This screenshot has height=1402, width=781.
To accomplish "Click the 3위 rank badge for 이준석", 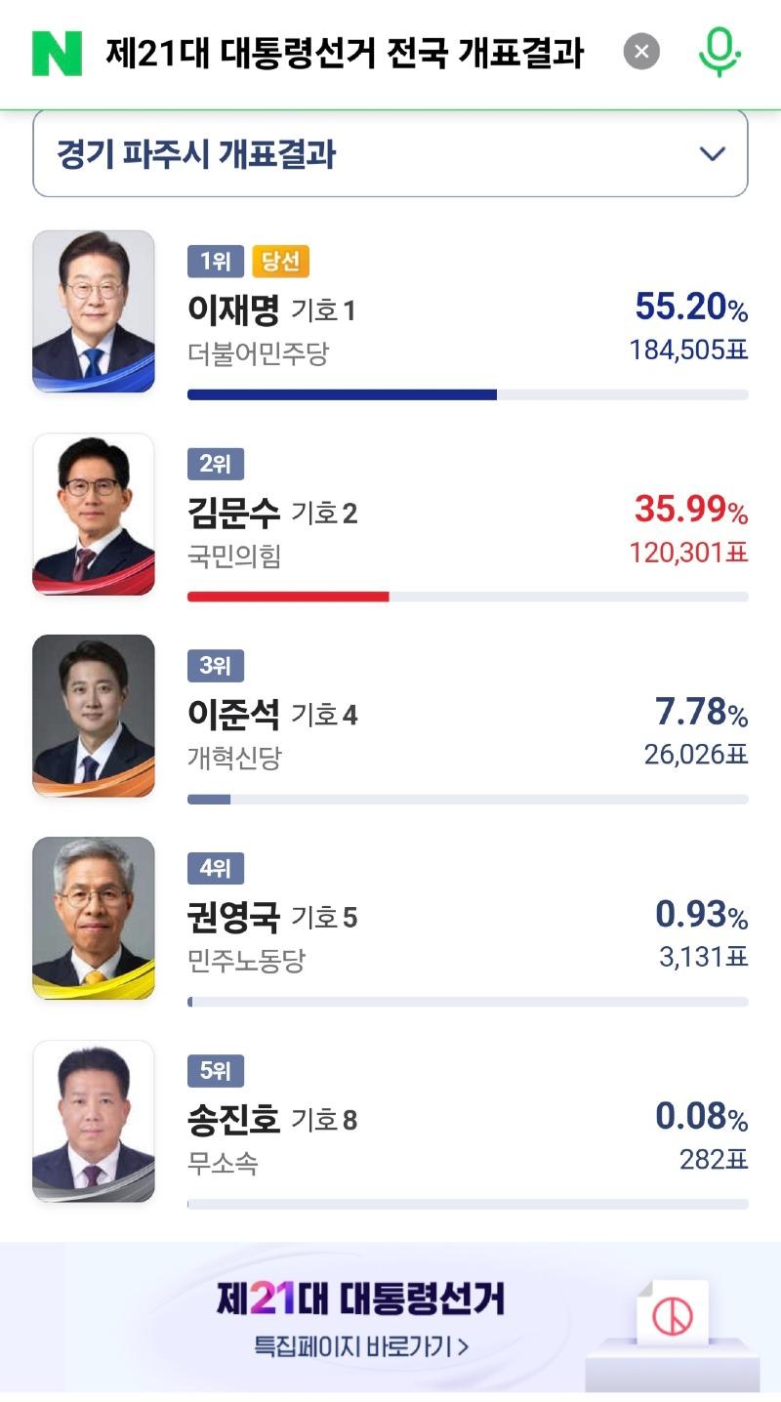I will (216, 666).
